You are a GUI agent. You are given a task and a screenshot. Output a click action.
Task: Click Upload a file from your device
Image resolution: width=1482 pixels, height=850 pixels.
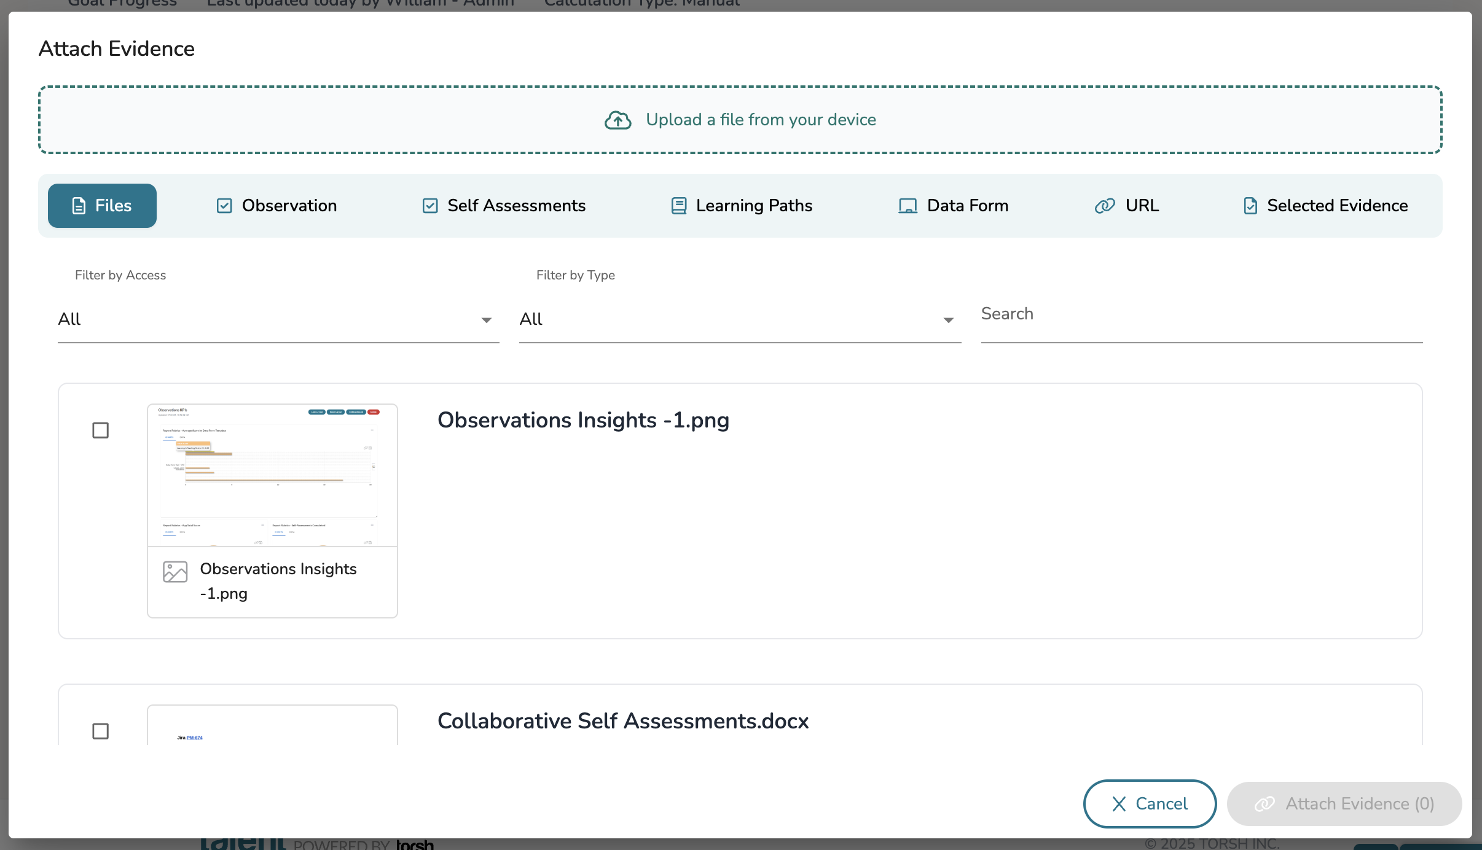tap(760, 120)
